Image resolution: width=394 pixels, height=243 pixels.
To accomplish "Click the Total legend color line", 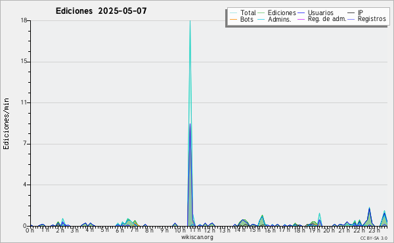I will (x=233, y=13).
